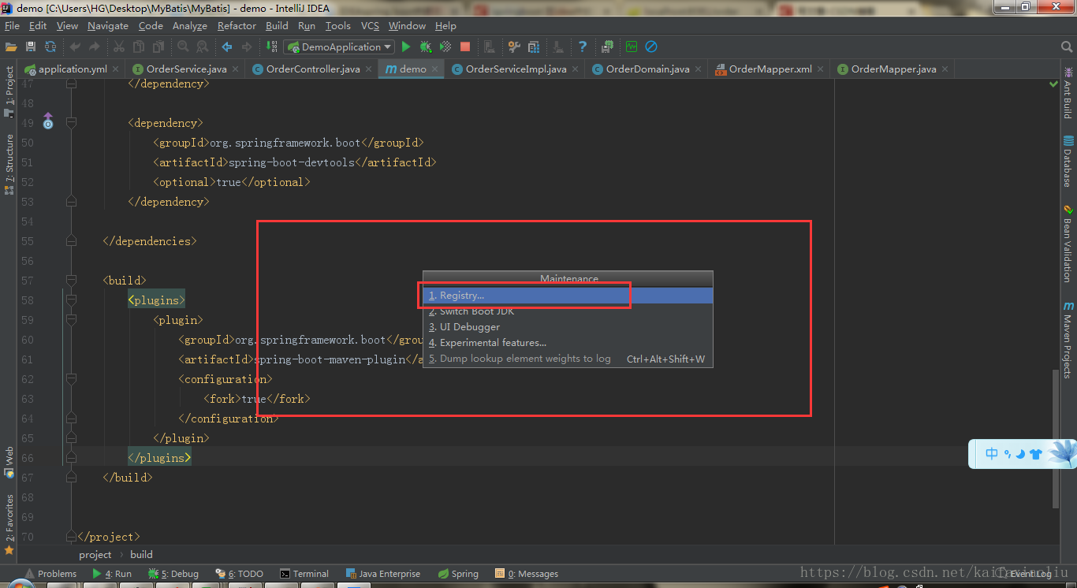
Task: Open Settings via wrench icon
Action: click(514, 47)
